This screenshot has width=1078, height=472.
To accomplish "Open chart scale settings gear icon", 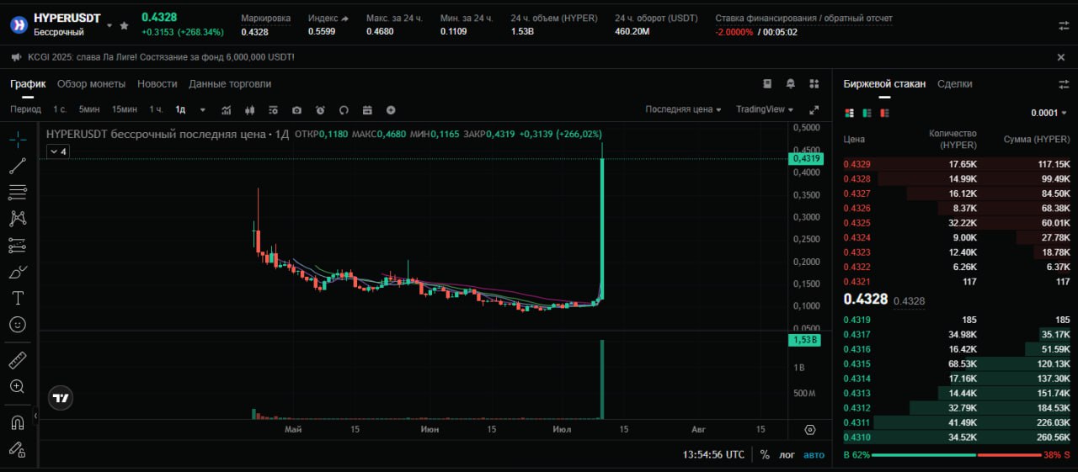I will [x=810, y=430].
